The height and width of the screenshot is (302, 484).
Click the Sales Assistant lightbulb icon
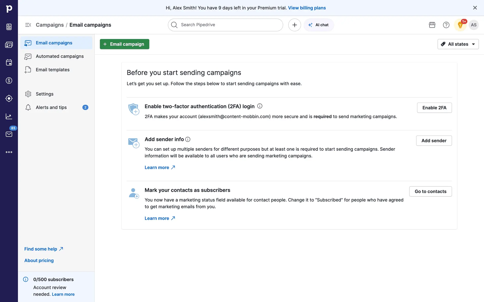[460, 25]
